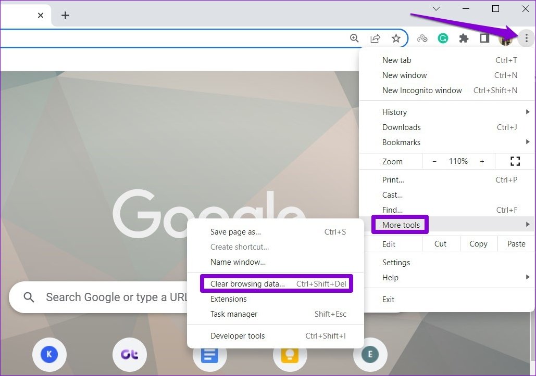Open the E shortcut tile
This screenshot has height=376, width=536.
pos(370,354)
